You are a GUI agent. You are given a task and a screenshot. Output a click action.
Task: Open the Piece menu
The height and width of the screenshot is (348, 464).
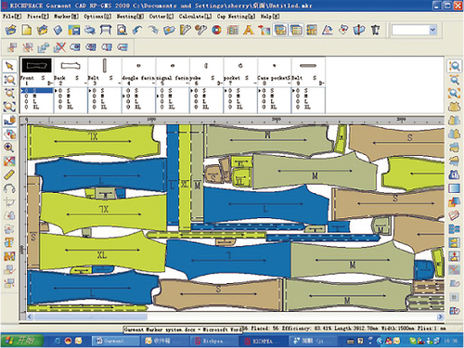(38, 17)
